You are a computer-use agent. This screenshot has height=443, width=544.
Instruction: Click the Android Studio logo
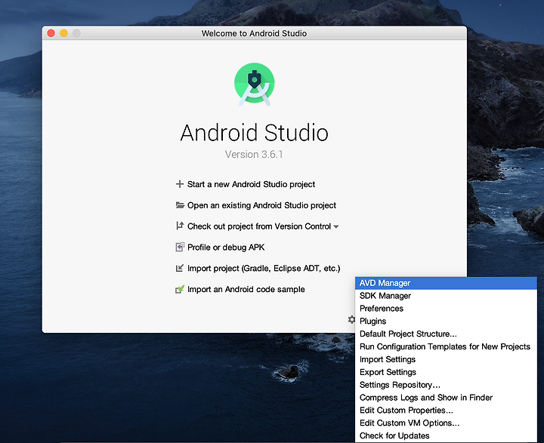(x=255, y=85)
